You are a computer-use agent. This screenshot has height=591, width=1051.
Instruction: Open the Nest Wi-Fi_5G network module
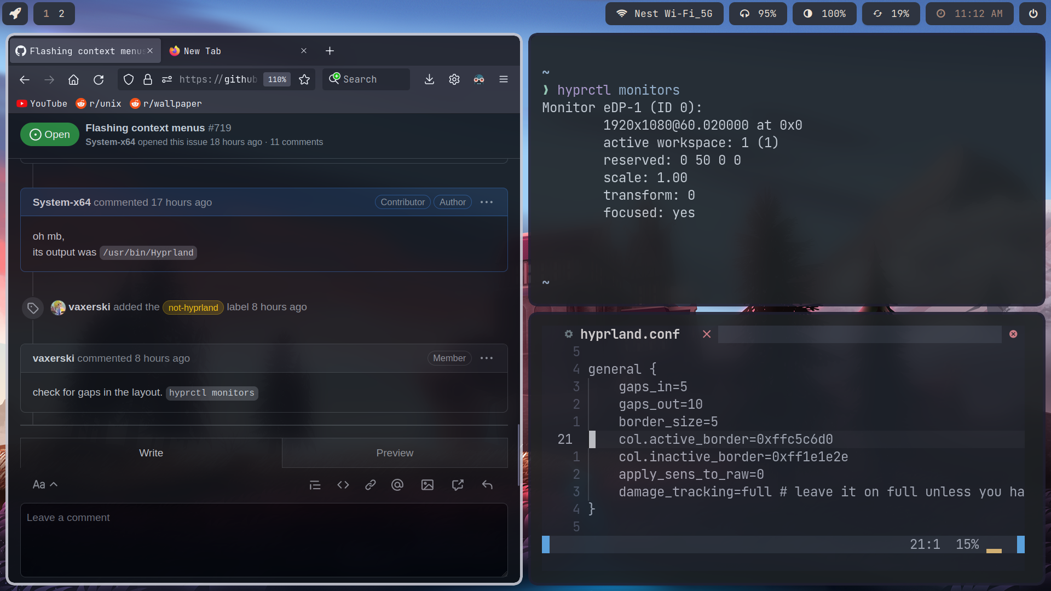[664, 14]
